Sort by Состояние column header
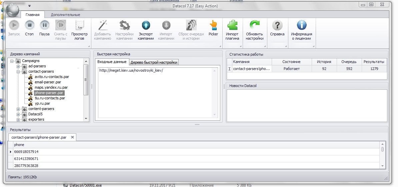 coord(291,62)
